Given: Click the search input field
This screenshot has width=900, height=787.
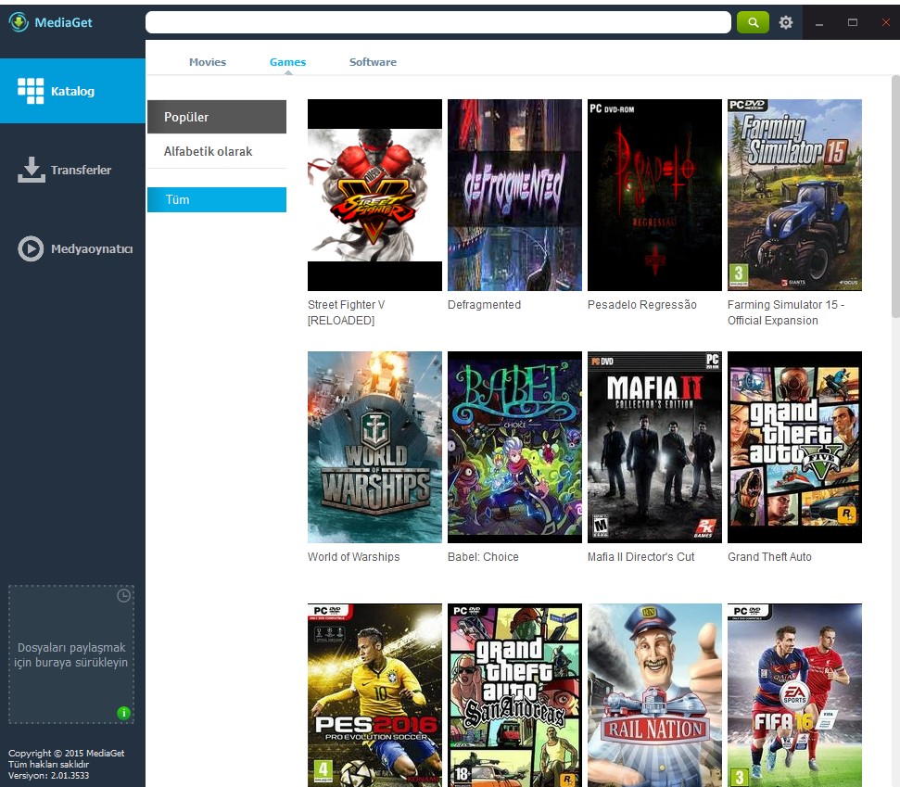Looking at the screenshot, I should click(x=437, y=22).
